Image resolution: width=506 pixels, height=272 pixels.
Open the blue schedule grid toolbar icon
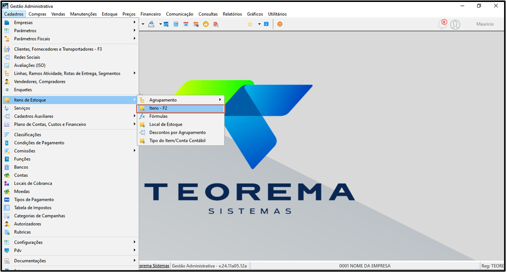[x=166, y=24]
